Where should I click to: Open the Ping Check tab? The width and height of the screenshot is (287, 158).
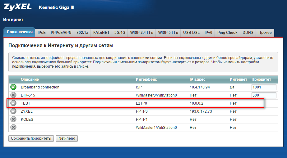coord(227,33)
